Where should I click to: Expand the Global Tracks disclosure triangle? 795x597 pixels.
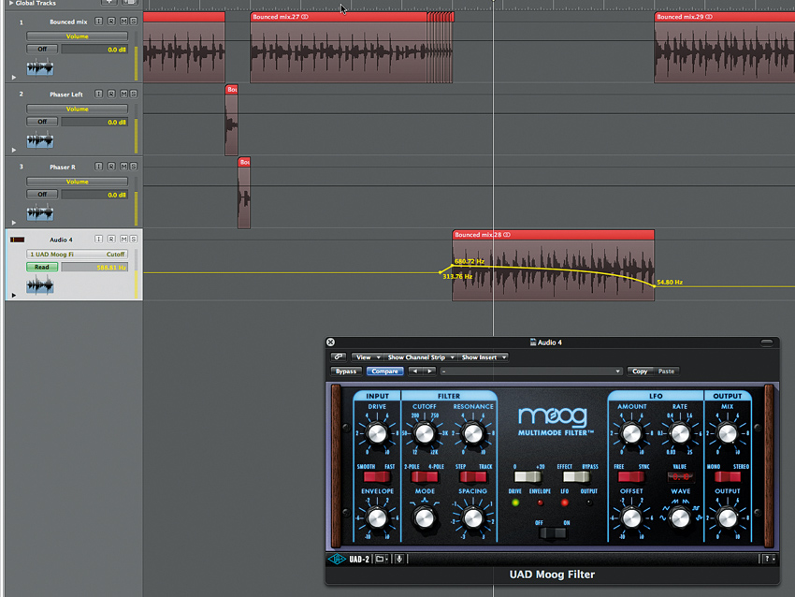tap(11, 3)
